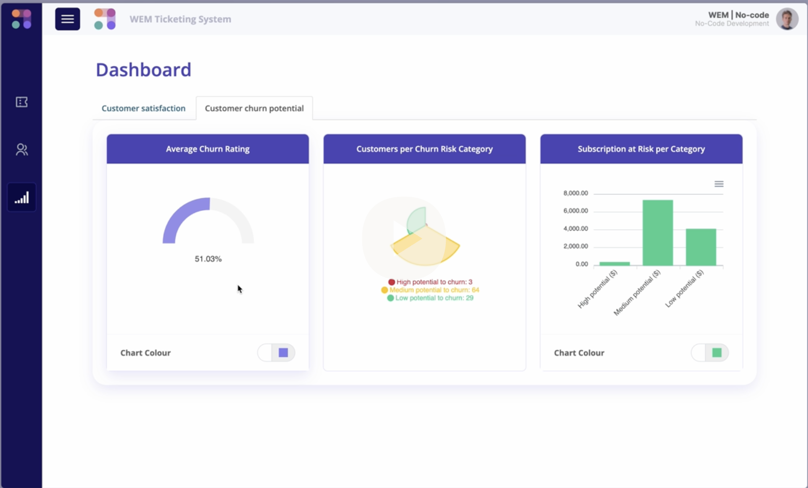The height and width of the screenshot is (488, 808).
Task: Click the Medium potential bar in chart
Action: (x=657, y=233)
